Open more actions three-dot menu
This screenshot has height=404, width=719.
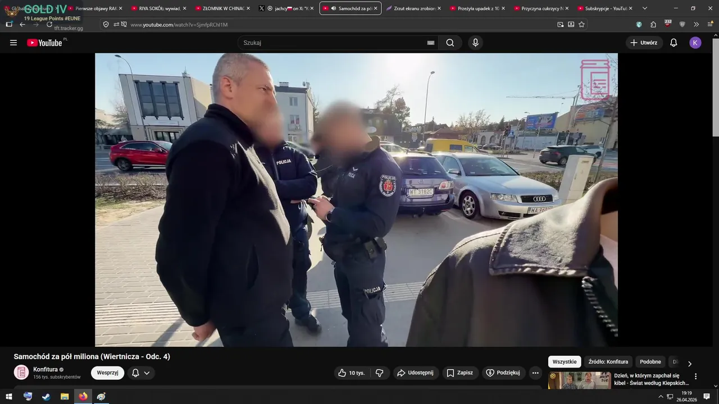point(535,373)
